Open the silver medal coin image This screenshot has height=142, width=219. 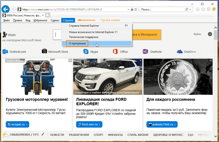point(178,77)
